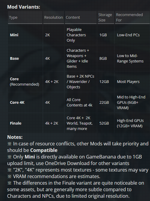Select the Core 4K type cell
This screenshot has height=201, width=150.
[x=17, y=102]
